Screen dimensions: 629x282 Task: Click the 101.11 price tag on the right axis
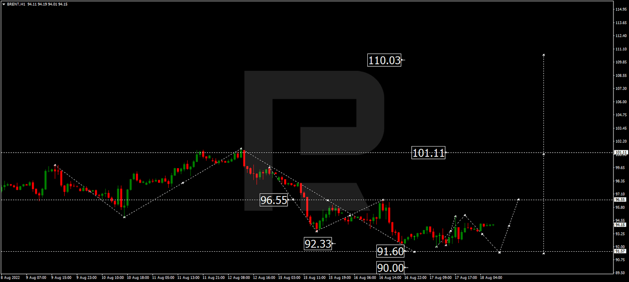620,152
